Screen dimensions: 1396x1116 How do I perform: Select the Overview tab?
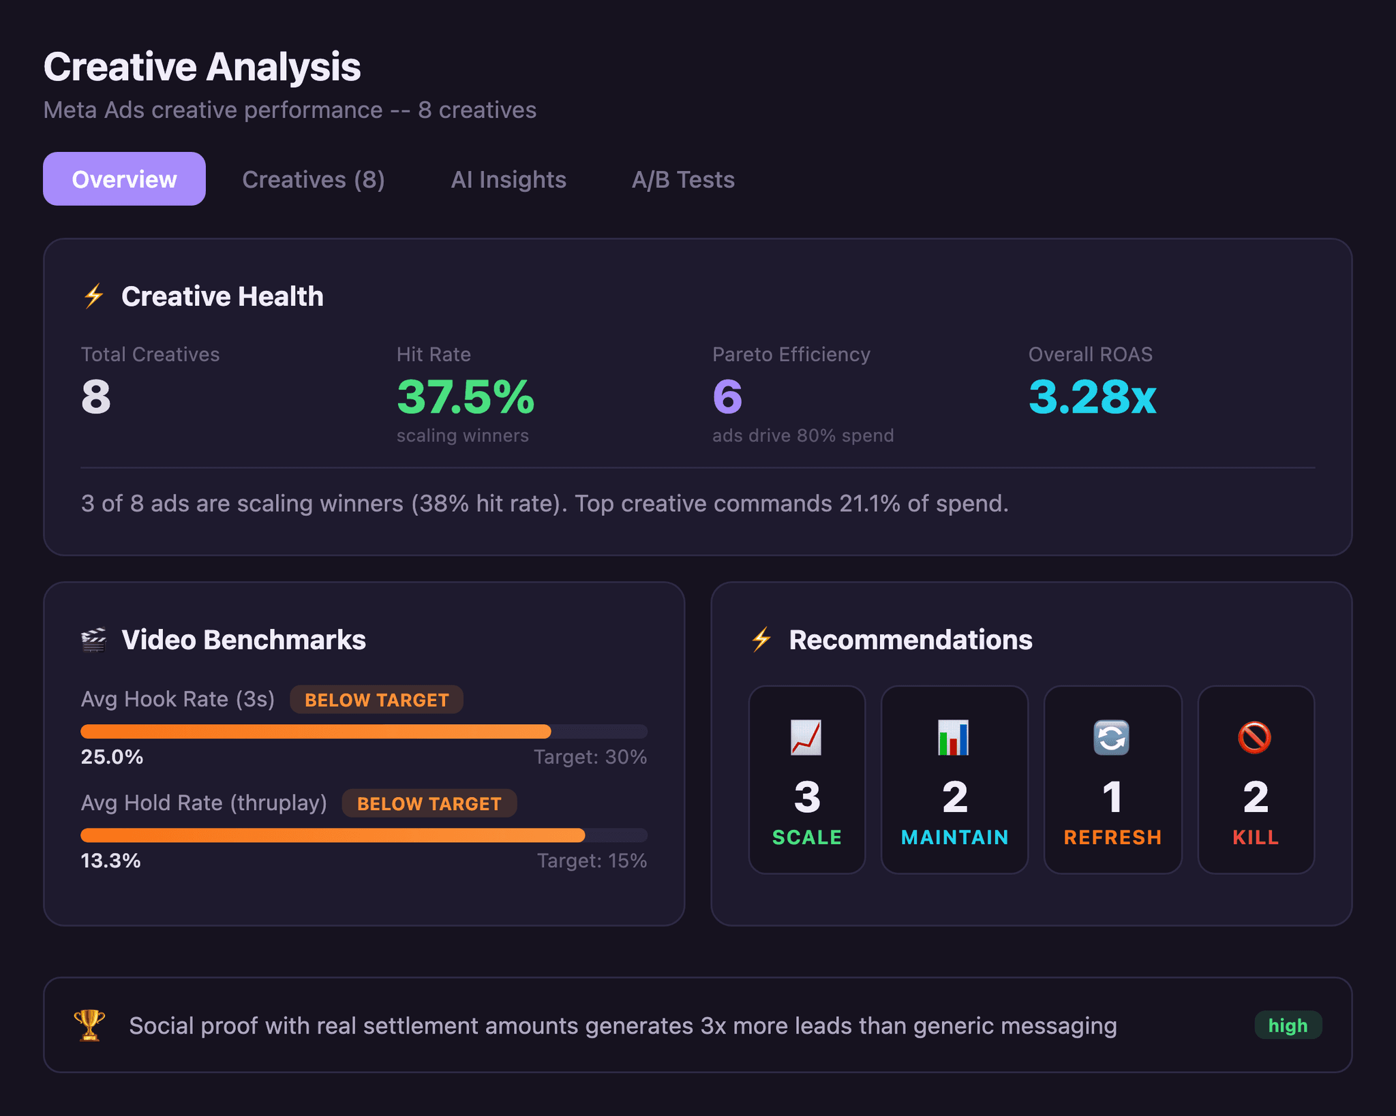[124, 179]
